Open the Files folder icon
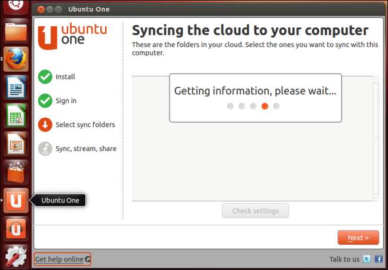 pos(16,31)
